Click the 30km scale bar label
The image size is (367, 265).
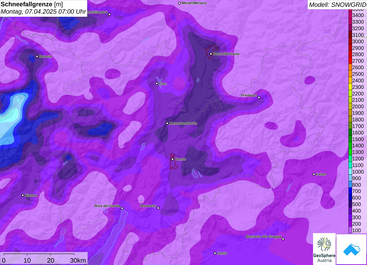point(78,260)
